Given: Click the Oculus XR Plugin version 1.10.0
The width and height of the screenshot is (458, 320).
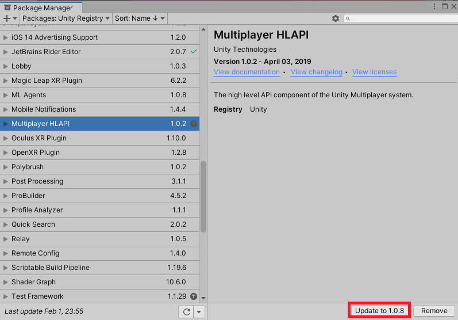Looking at the screenshot, I should point(176,138).
